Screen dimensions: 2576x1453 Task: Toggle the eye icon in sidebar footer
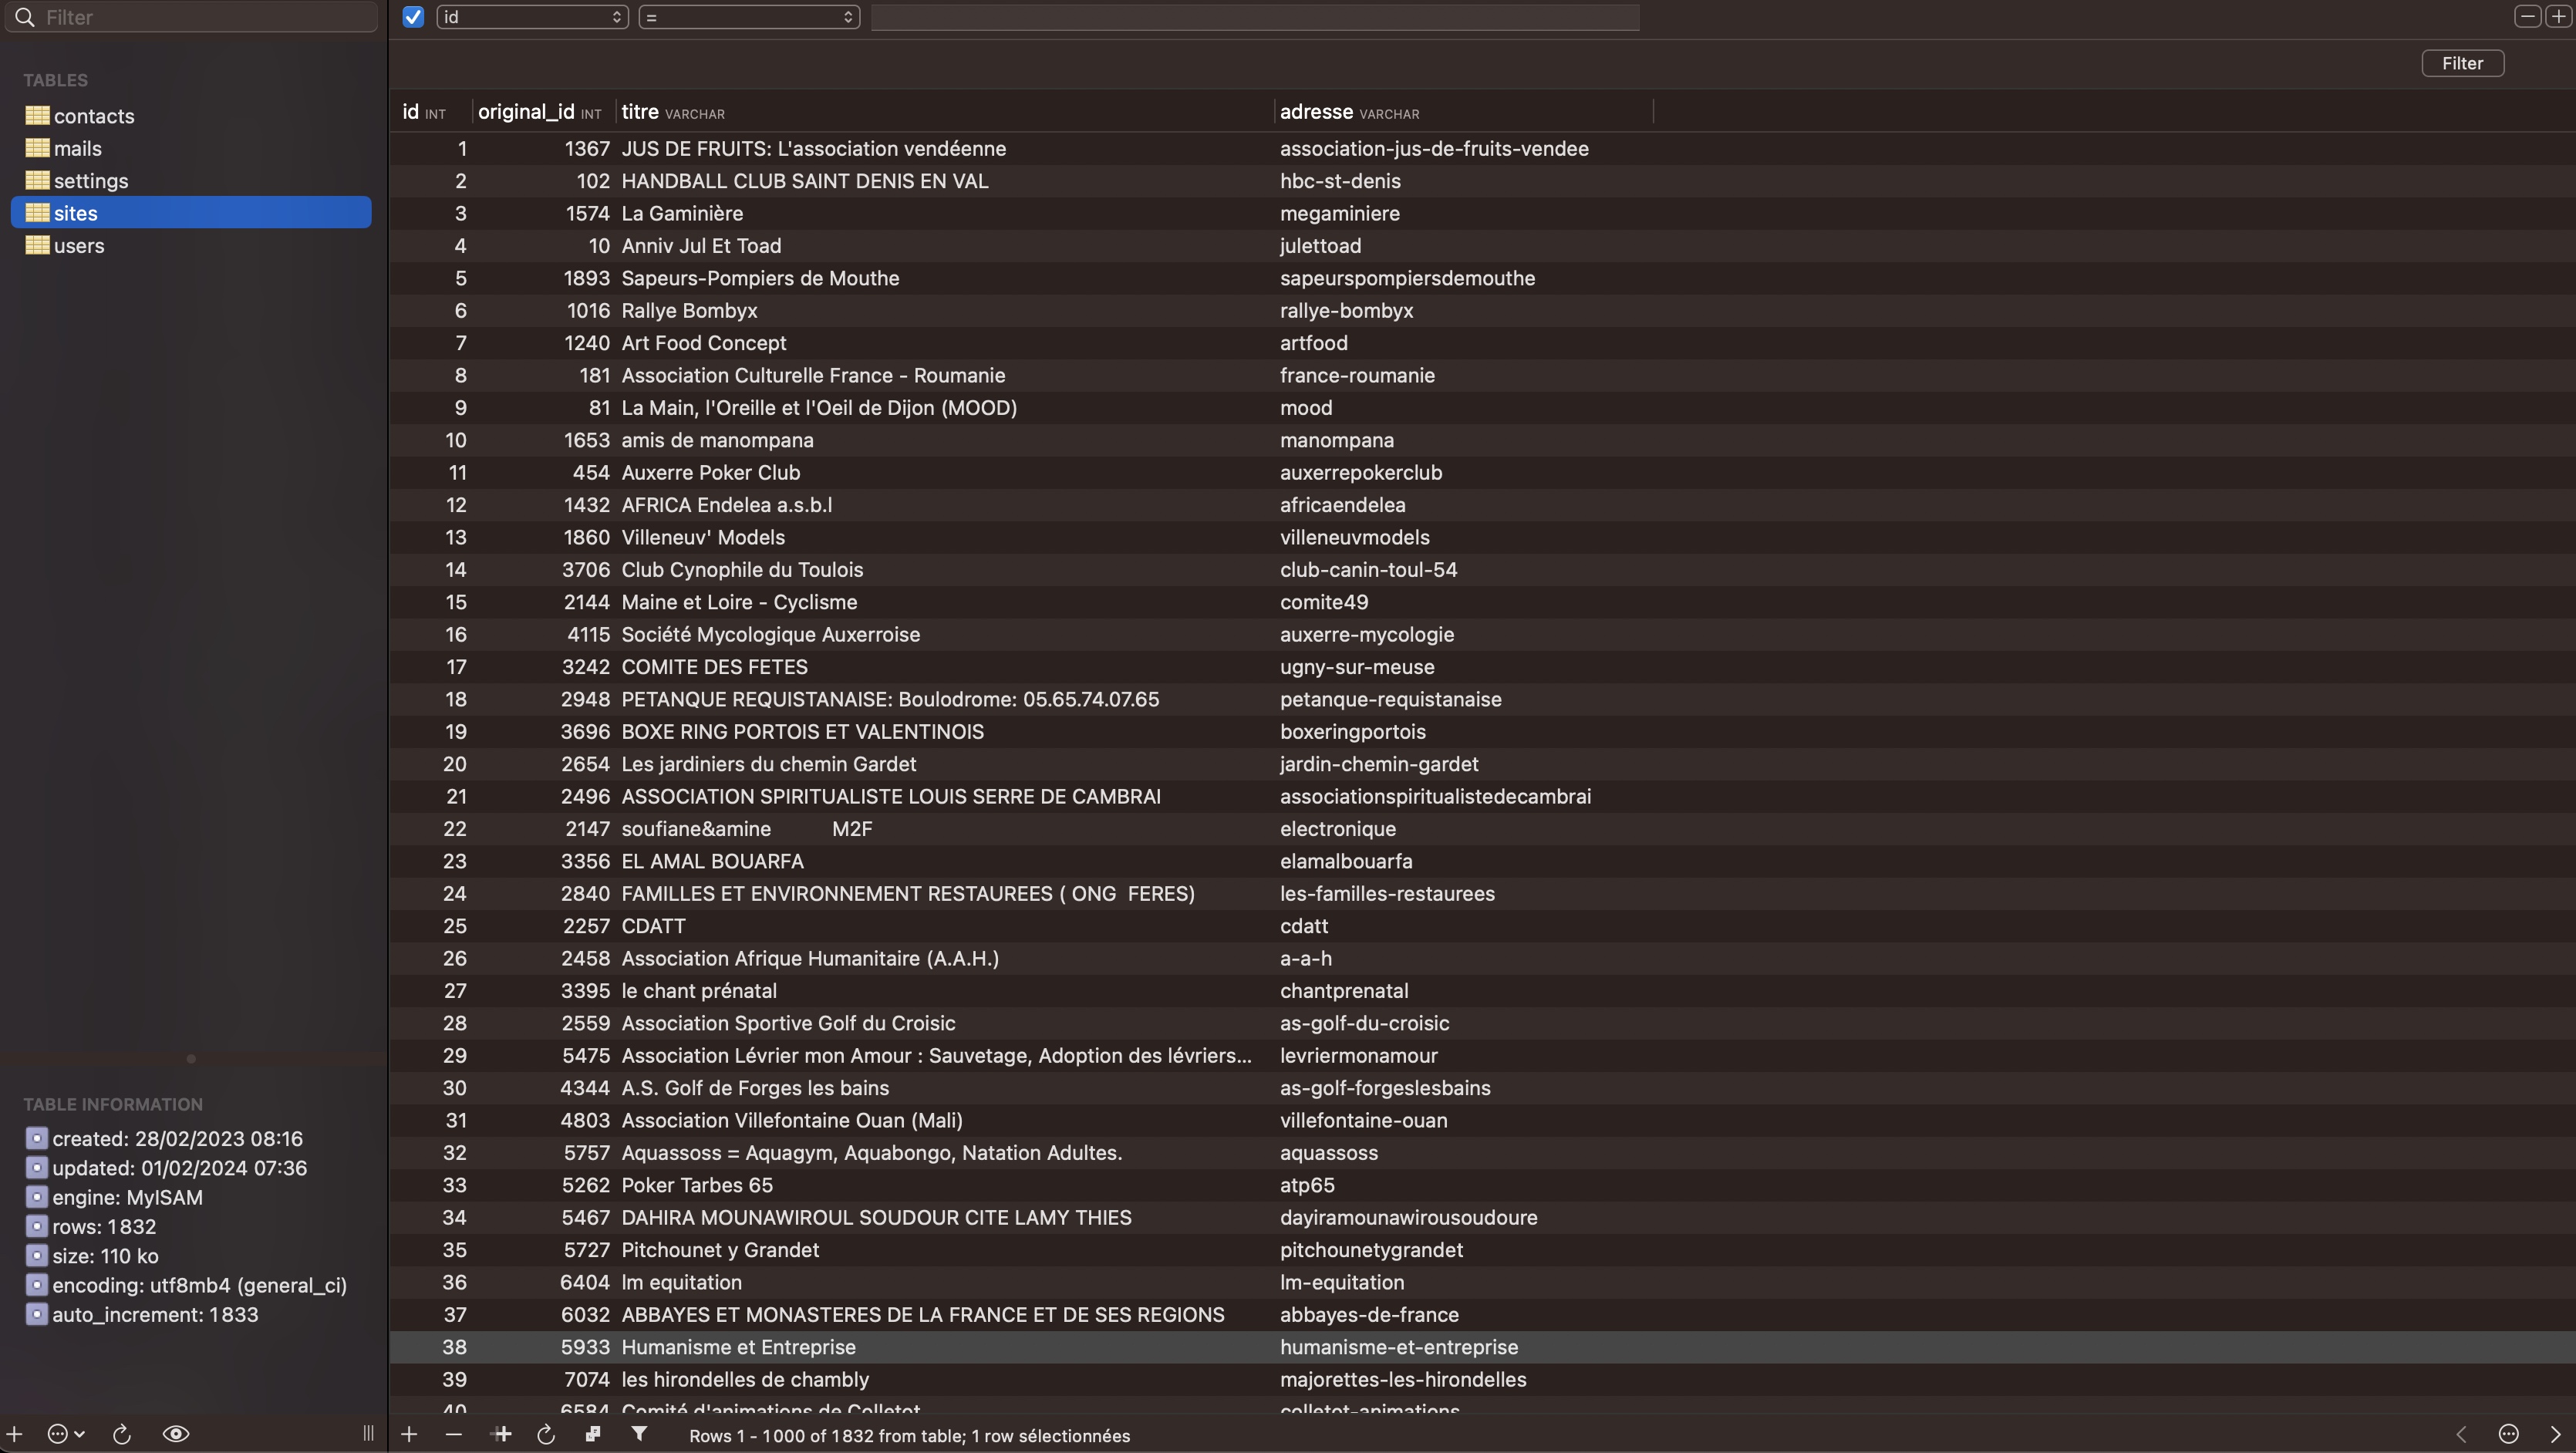pos(176,1434)
